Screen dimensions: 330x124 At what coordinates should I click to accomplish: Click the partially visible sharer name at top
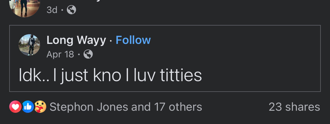click(x=92, y=2)
